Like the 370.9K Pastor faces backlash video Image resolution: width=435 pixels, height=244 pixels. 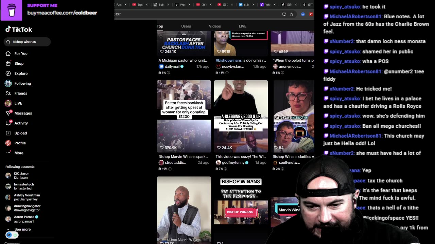pyautogui.click(x=162, y=148)
